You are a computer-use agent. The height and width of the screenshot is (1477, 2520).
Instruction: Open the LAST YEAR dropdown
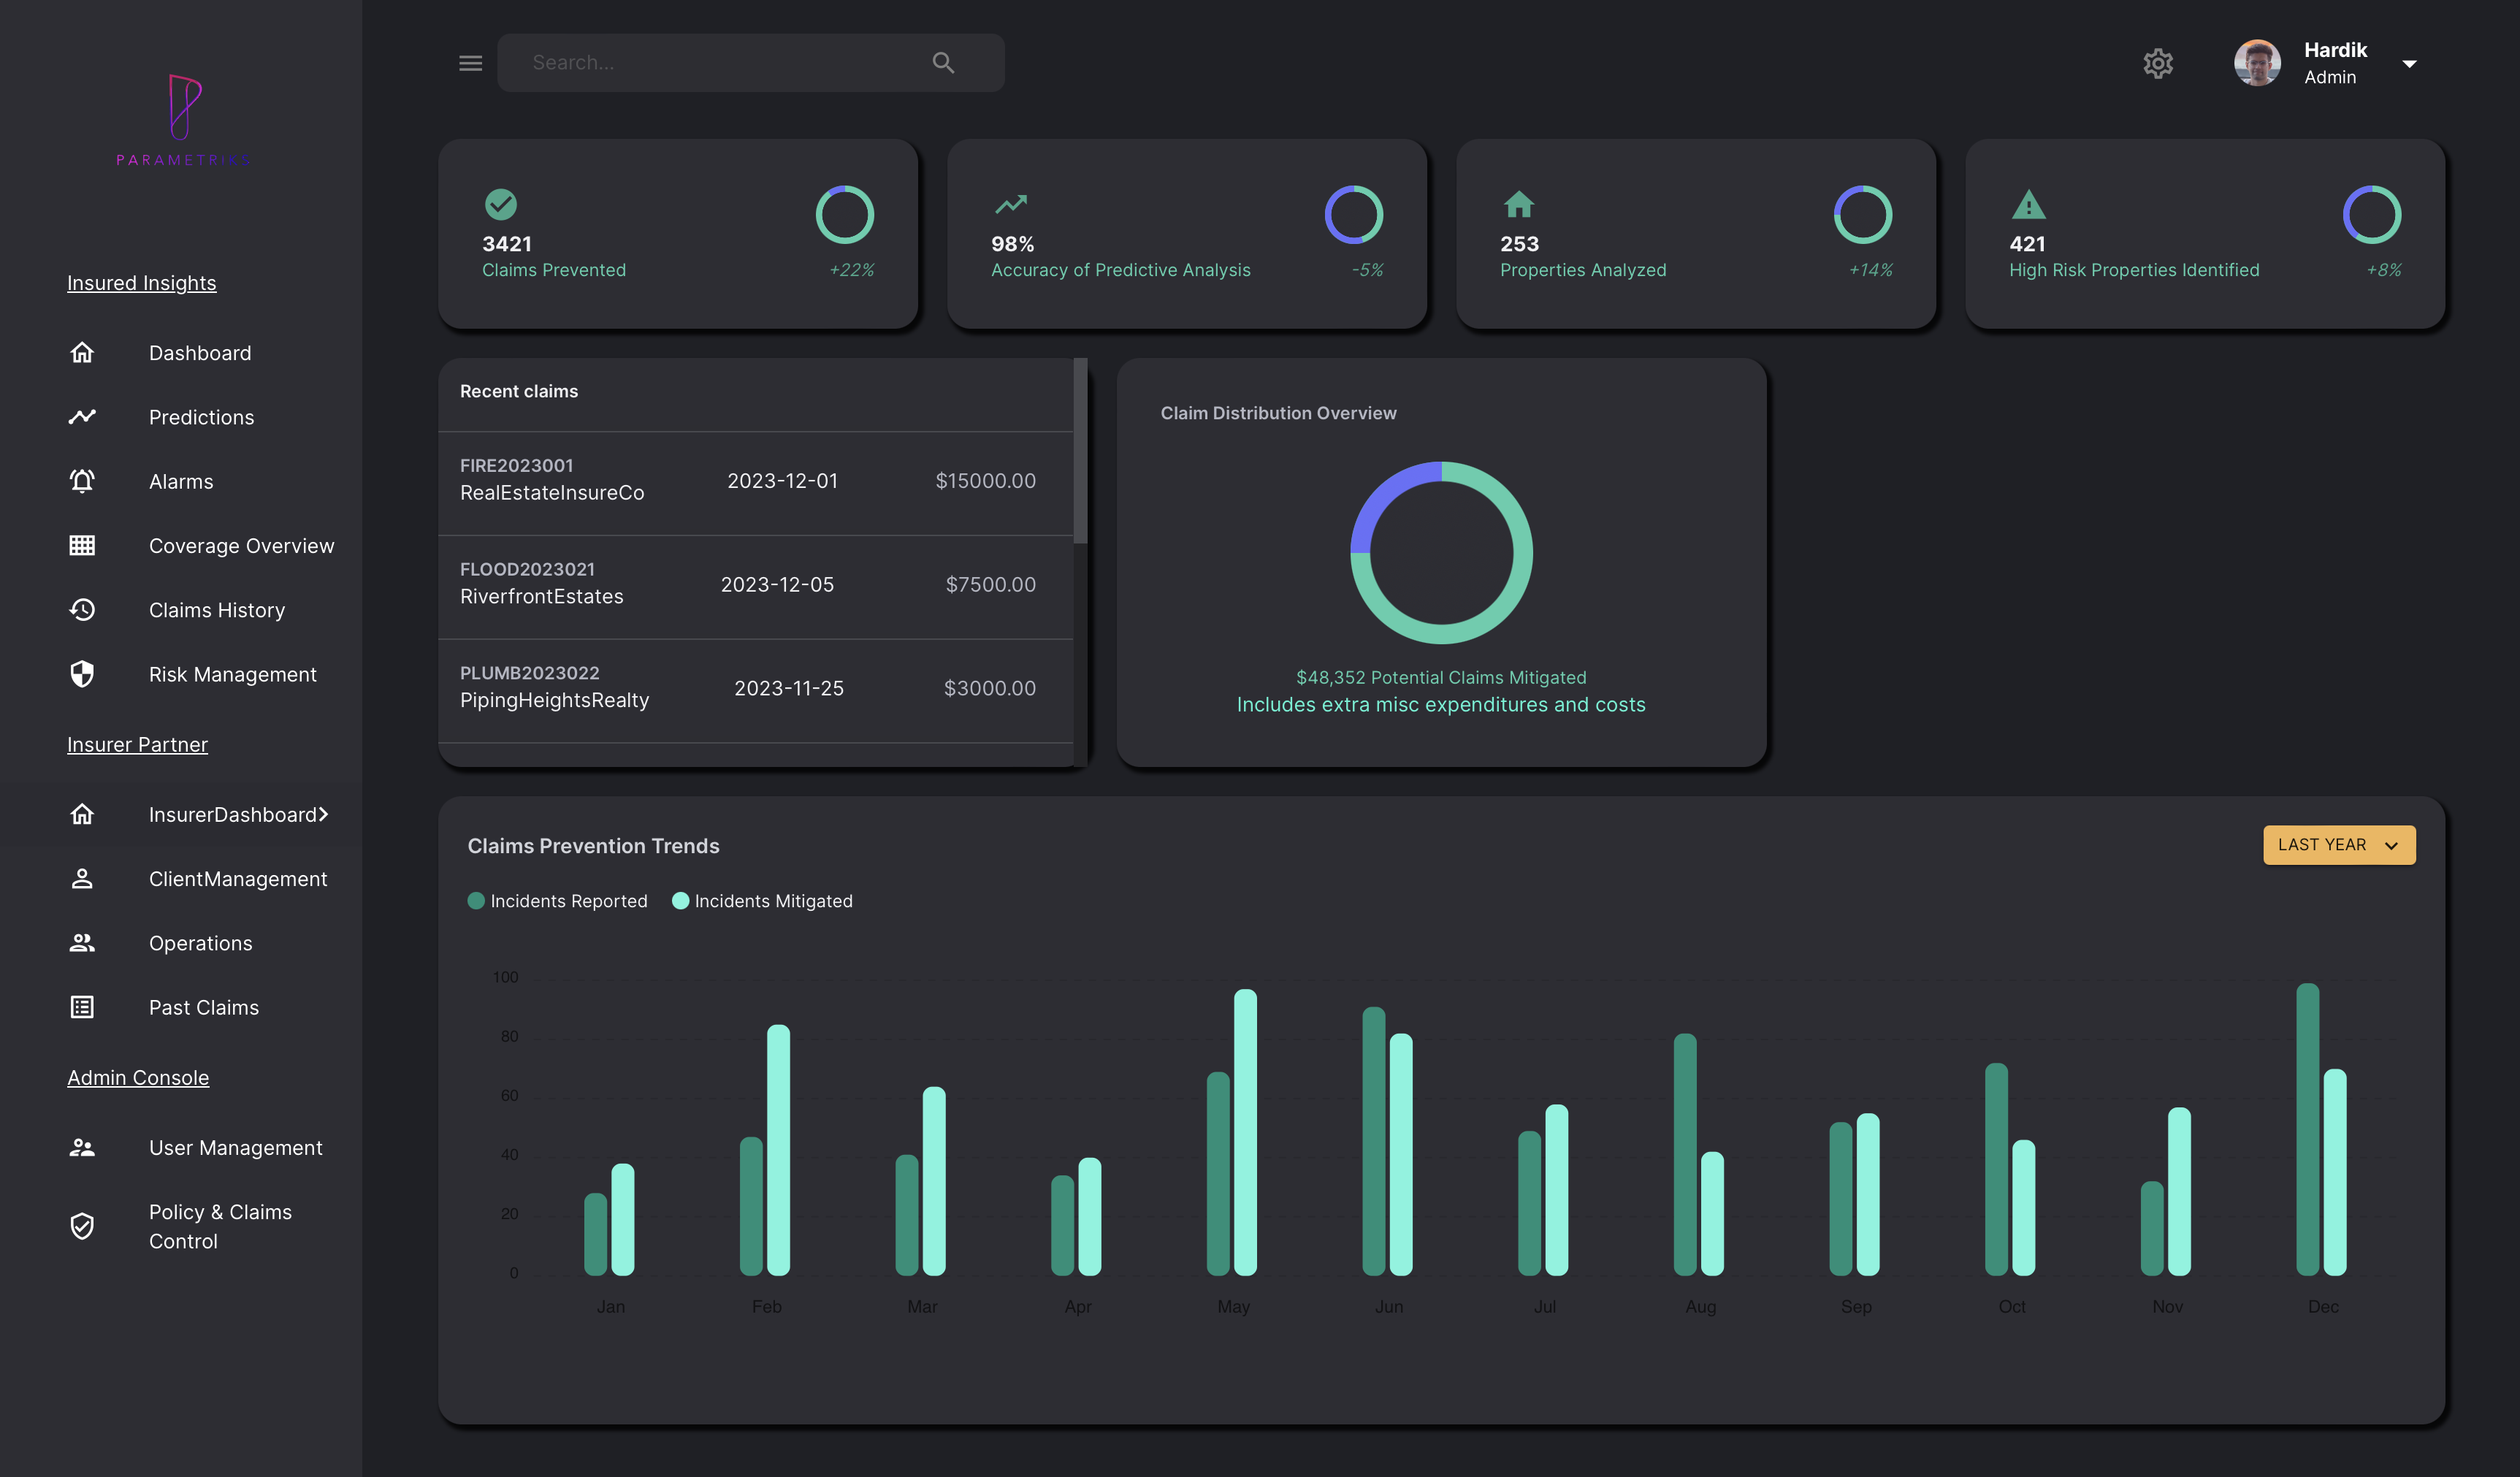[x=2338, y=845]
